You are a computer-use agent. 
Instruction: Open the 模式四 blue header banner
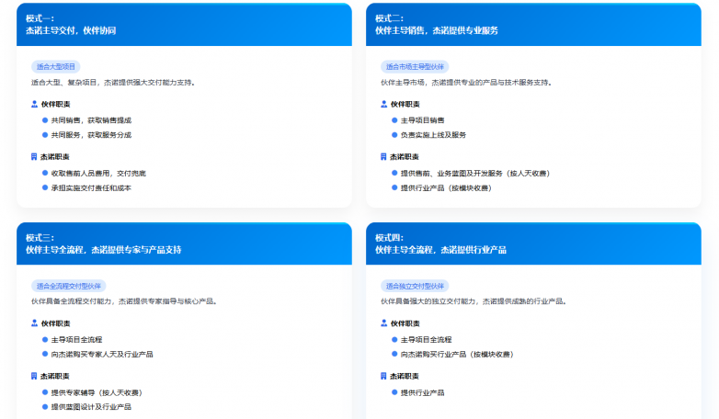point(533,243)
